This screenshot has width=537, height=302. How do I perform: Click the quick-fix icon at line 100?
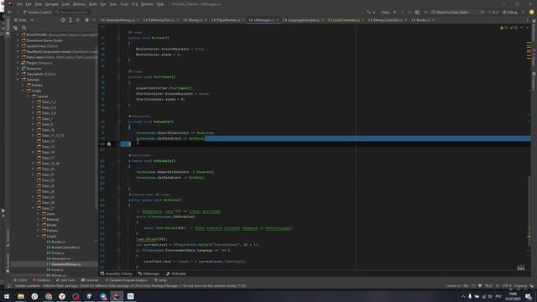[x=109, y=143]
